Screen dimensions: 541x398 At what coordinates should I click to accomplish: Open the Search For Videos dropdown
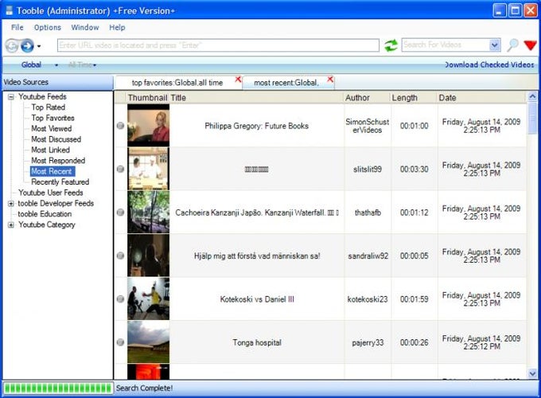494,45
